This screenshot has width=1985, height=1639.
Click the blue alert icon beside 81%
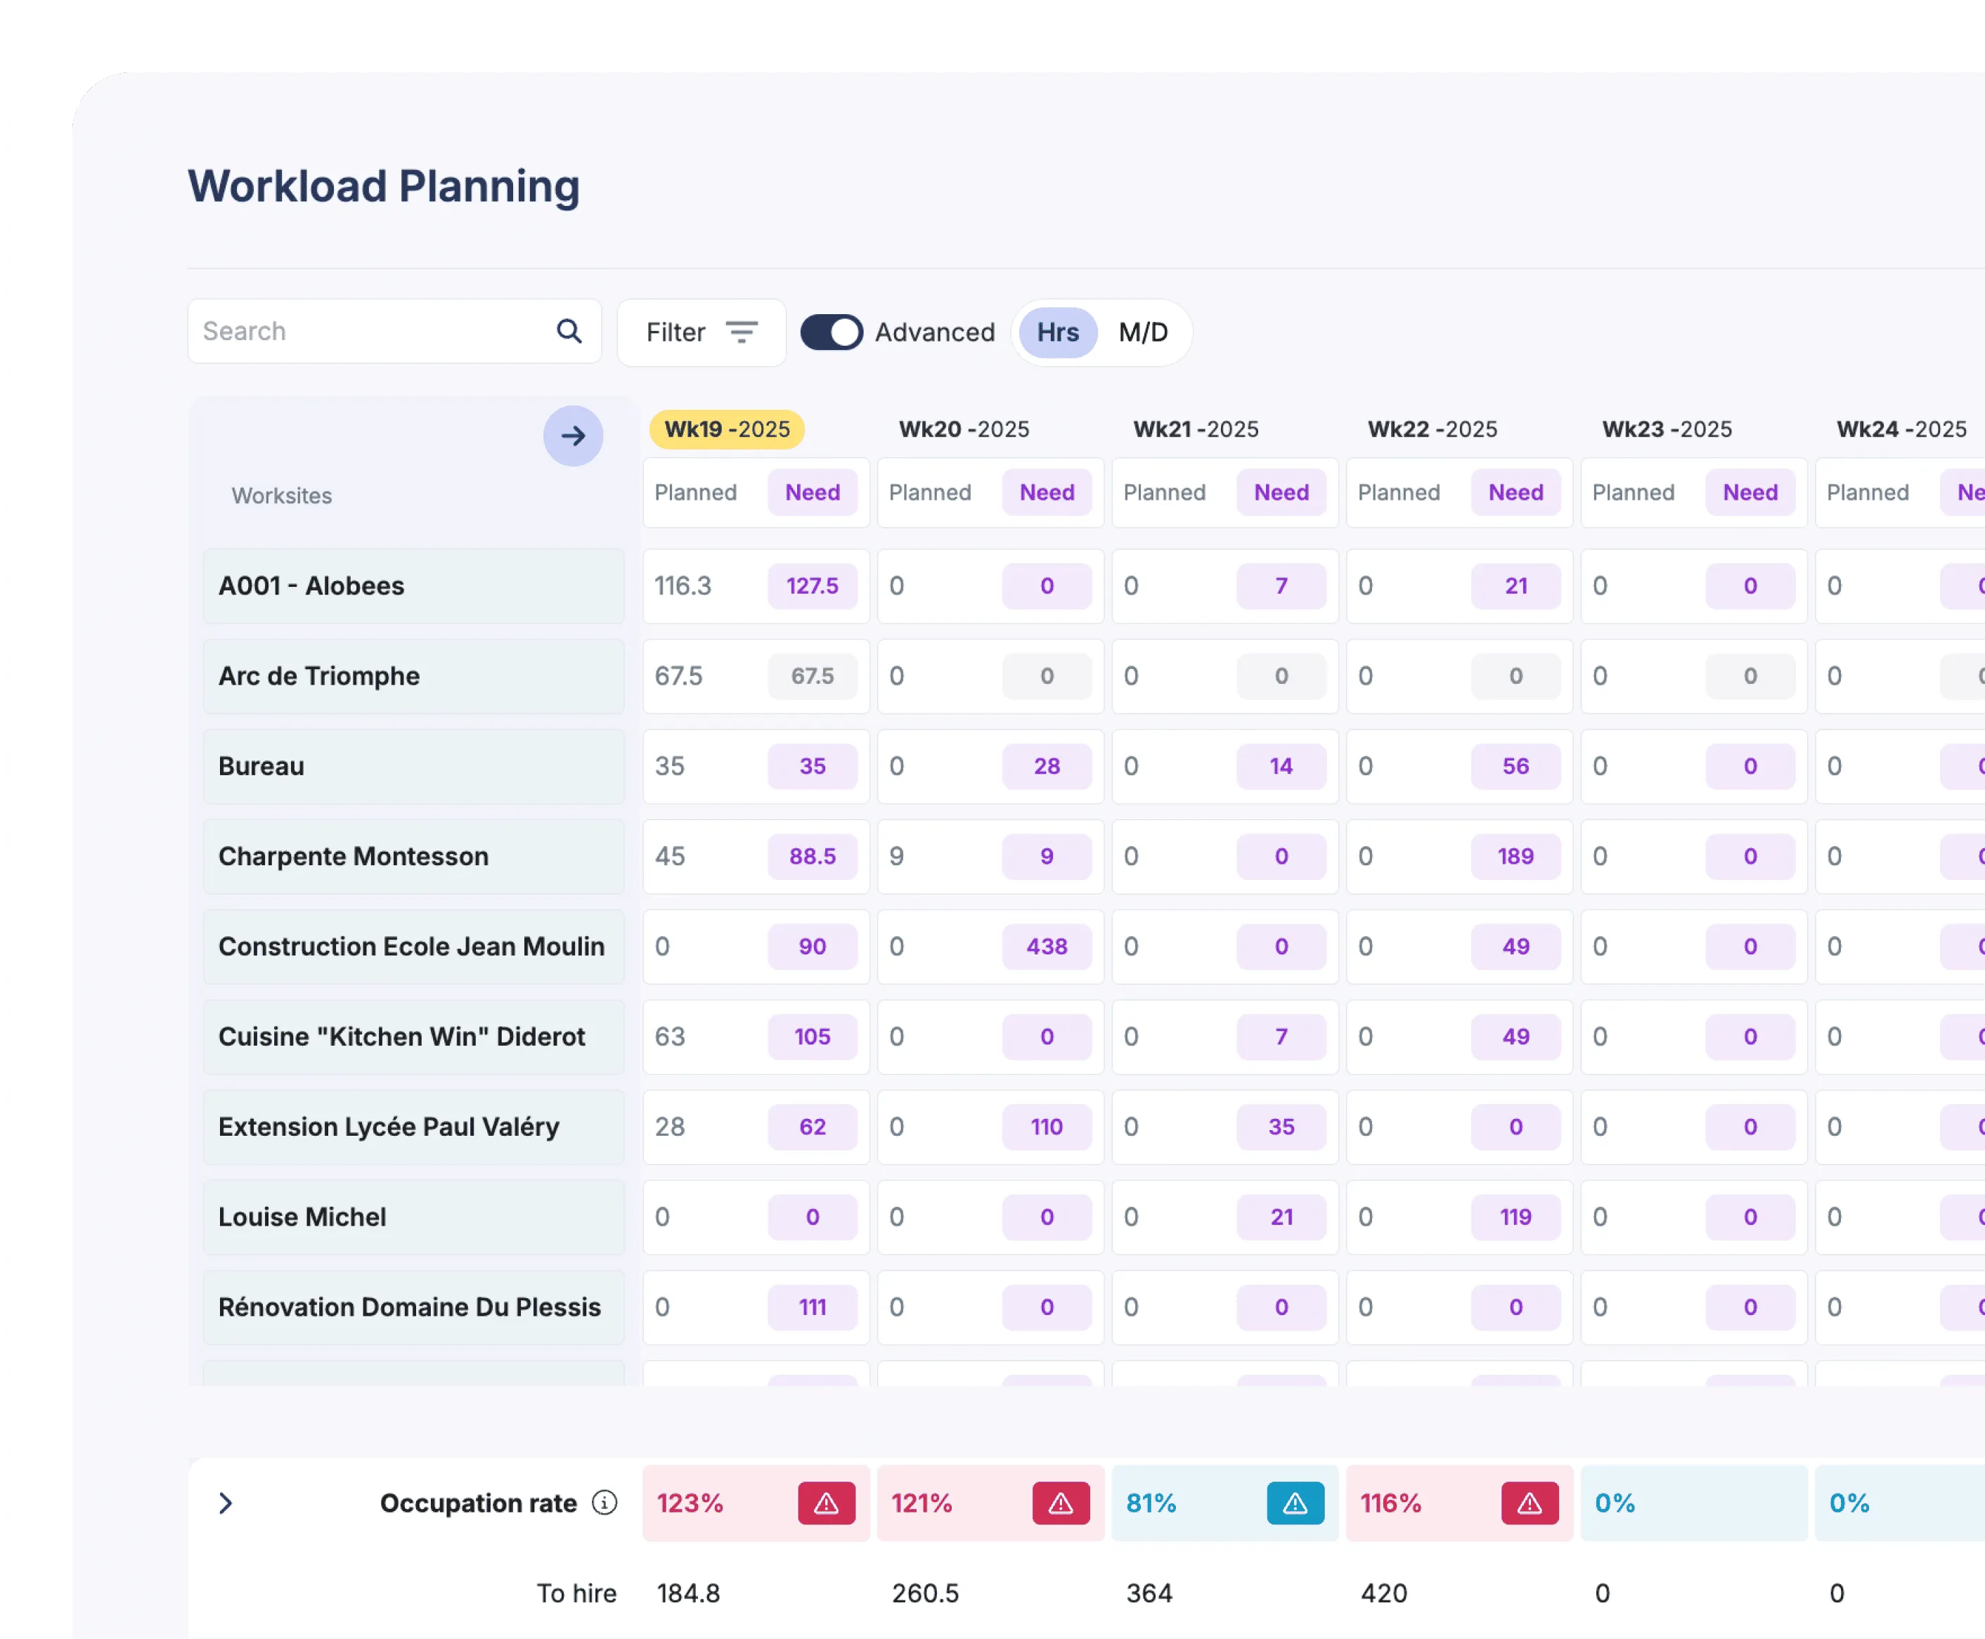1295,1503
